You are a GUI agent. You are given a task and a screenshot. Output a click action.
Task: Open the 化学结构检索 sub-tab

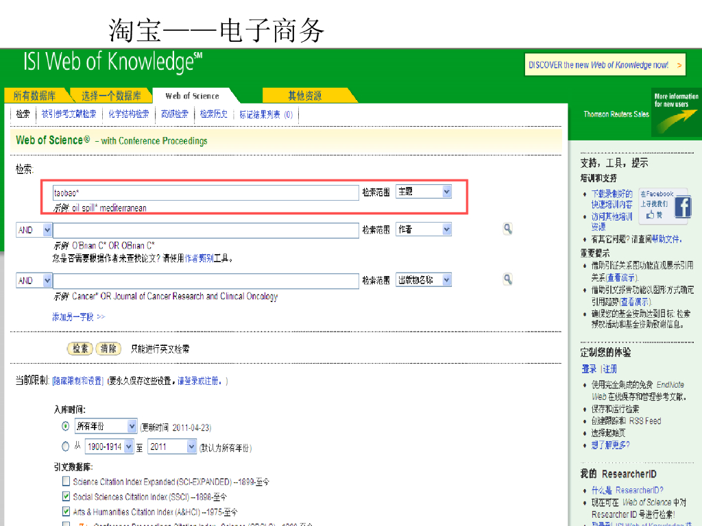coord(129,114)
